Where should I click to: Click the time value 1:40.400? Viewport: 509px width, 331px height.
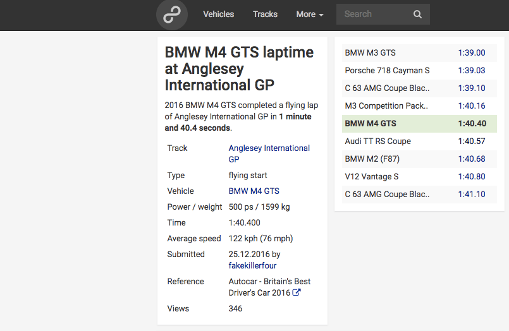[x=245, y=223]
